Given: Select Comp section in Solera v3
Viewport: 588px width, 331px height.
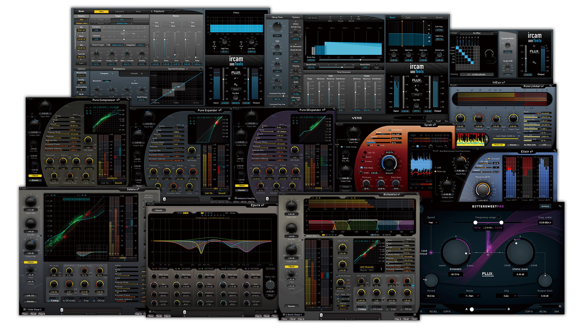Looking at the screenshot, I should pos(53,300).
